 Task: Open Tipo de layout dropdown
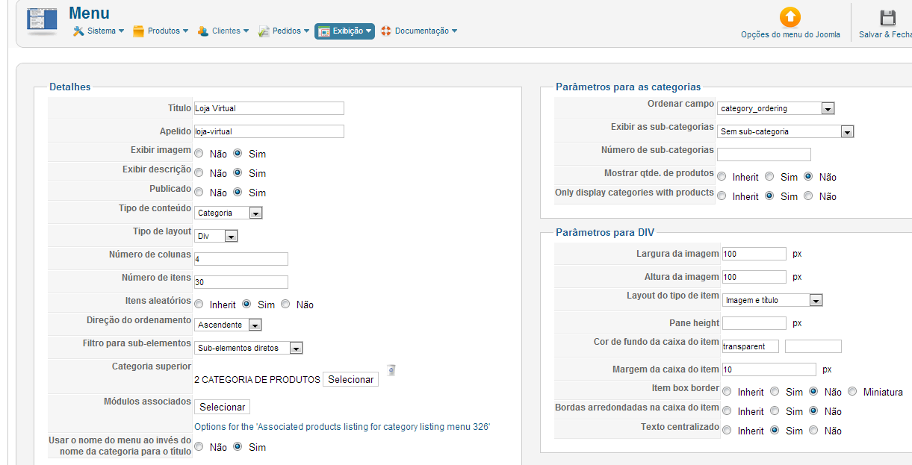coord(216,236)
